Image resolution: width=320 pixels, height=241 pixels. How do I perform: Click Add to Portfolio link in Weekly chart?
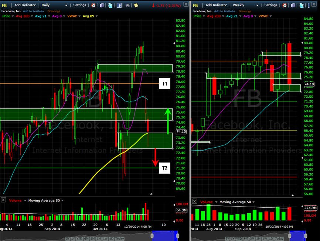tap(225, 11)
